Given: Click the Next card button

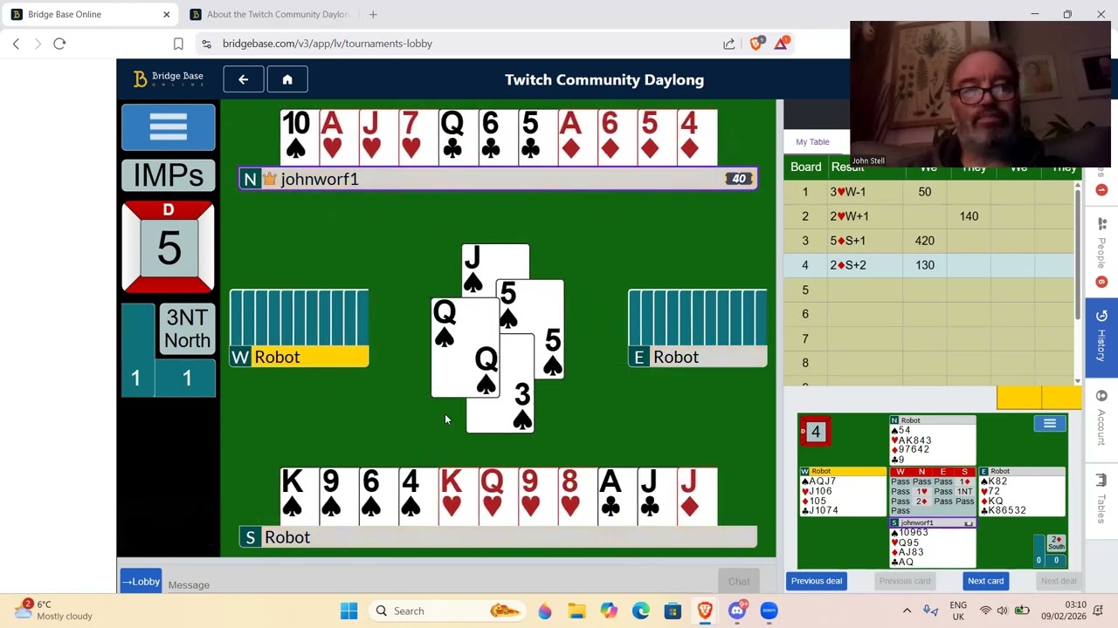Looking at the screenshot, I should click(985, 581).
